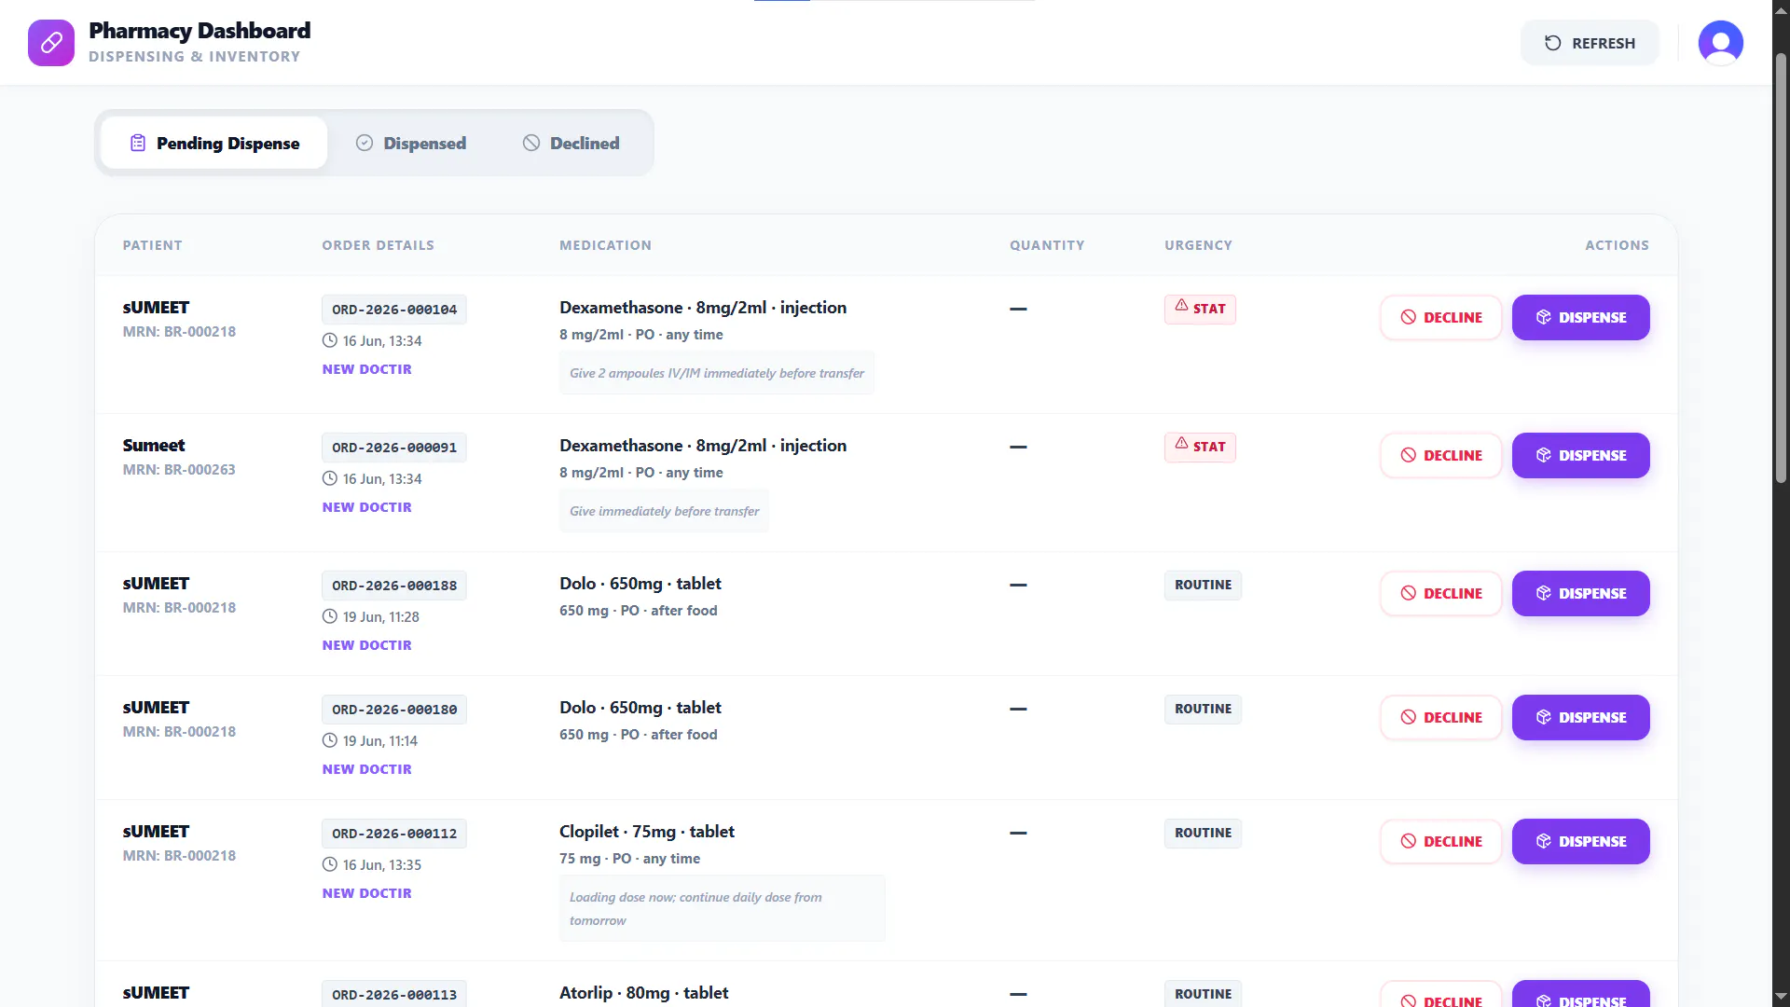This screenshot has width=1790, height=1007.
Task: Click NEW DOCTIR link under ORD-2026-000104
Action: click(x=366, y=369)
